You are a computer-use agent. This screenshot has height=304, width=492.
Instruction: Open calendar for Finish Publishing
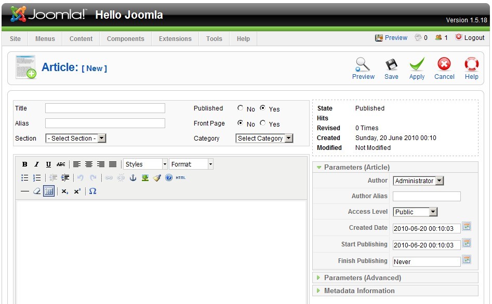[x=467, y=259]
